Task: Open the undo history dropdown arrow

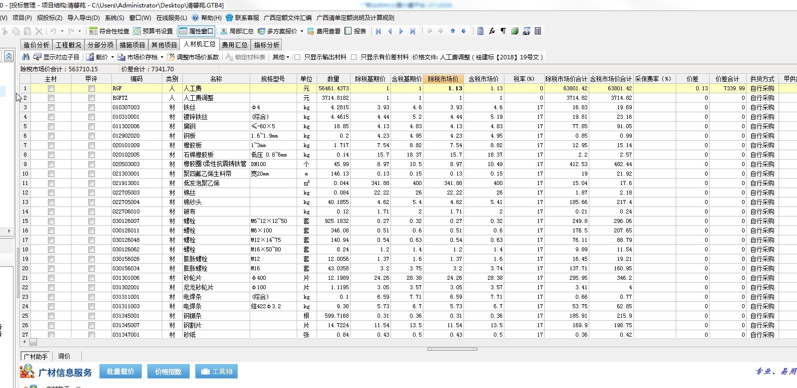Action: [61, 31]
